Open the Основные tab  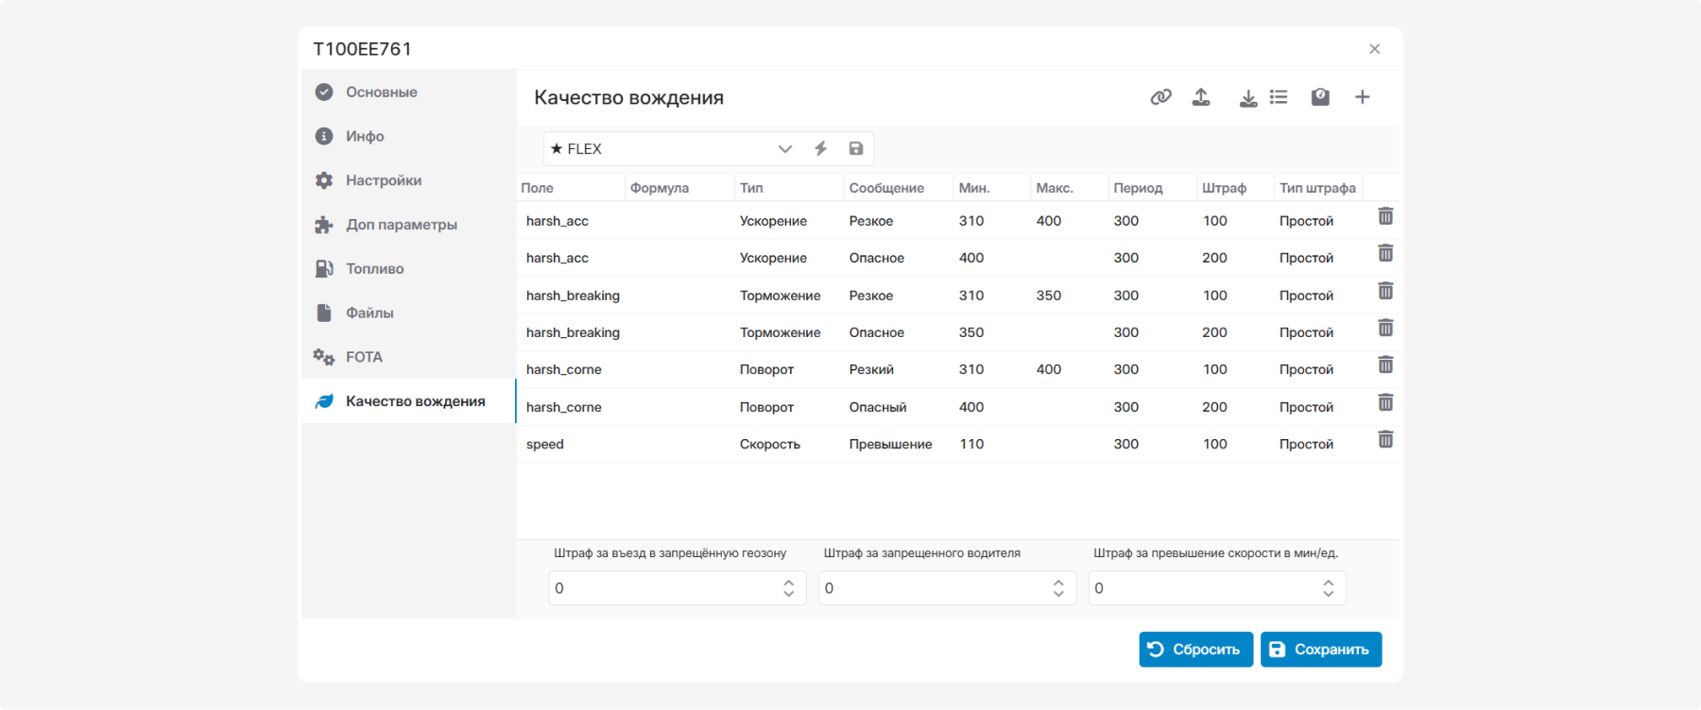408,92
